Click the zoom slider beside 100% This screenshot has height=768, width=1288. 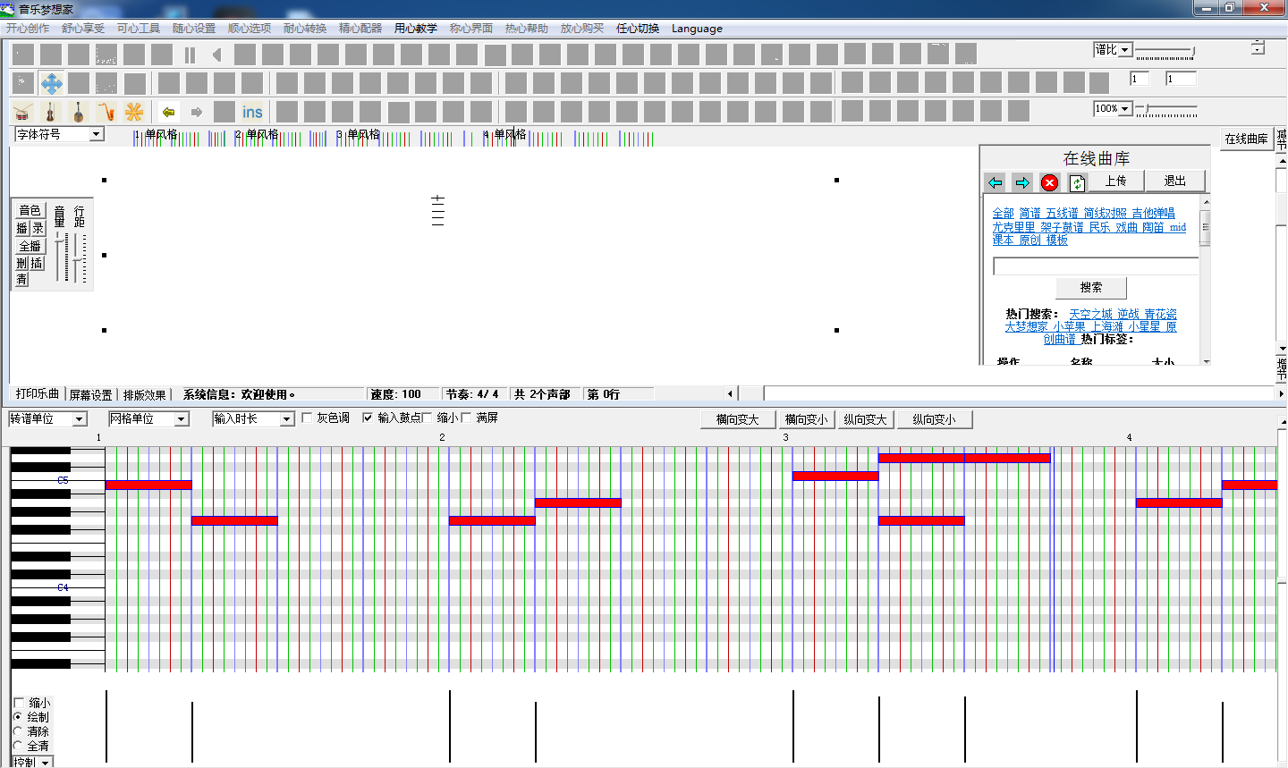click(x=1166, y=110)
